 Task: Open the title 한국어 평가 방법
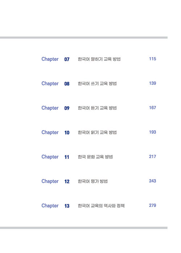click(93, 181)
